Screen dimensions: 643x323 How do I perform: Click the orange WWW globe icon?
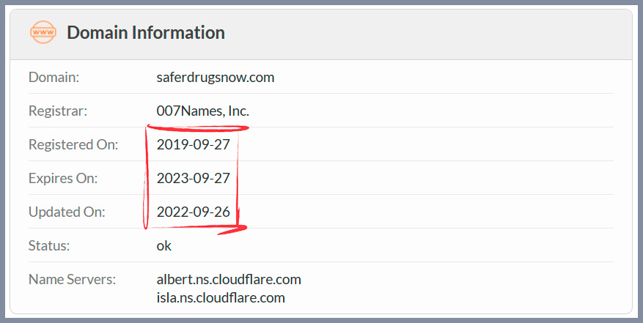tap(43, 33)
